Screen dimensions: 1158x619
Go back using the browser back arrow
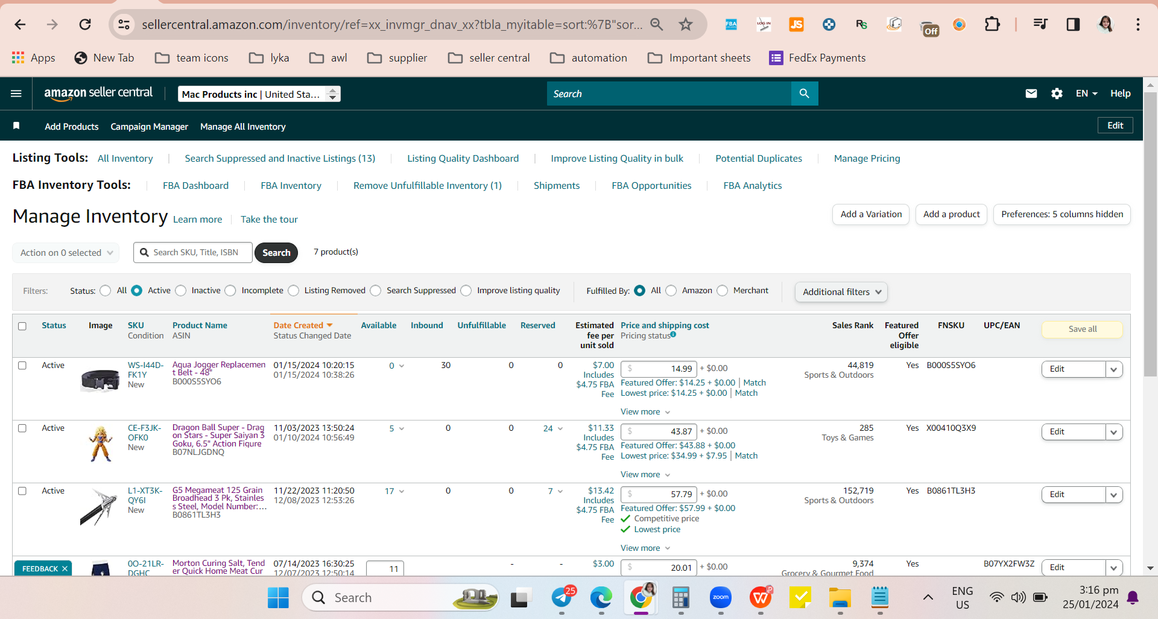pyautogui.click(x=20, y=24)
